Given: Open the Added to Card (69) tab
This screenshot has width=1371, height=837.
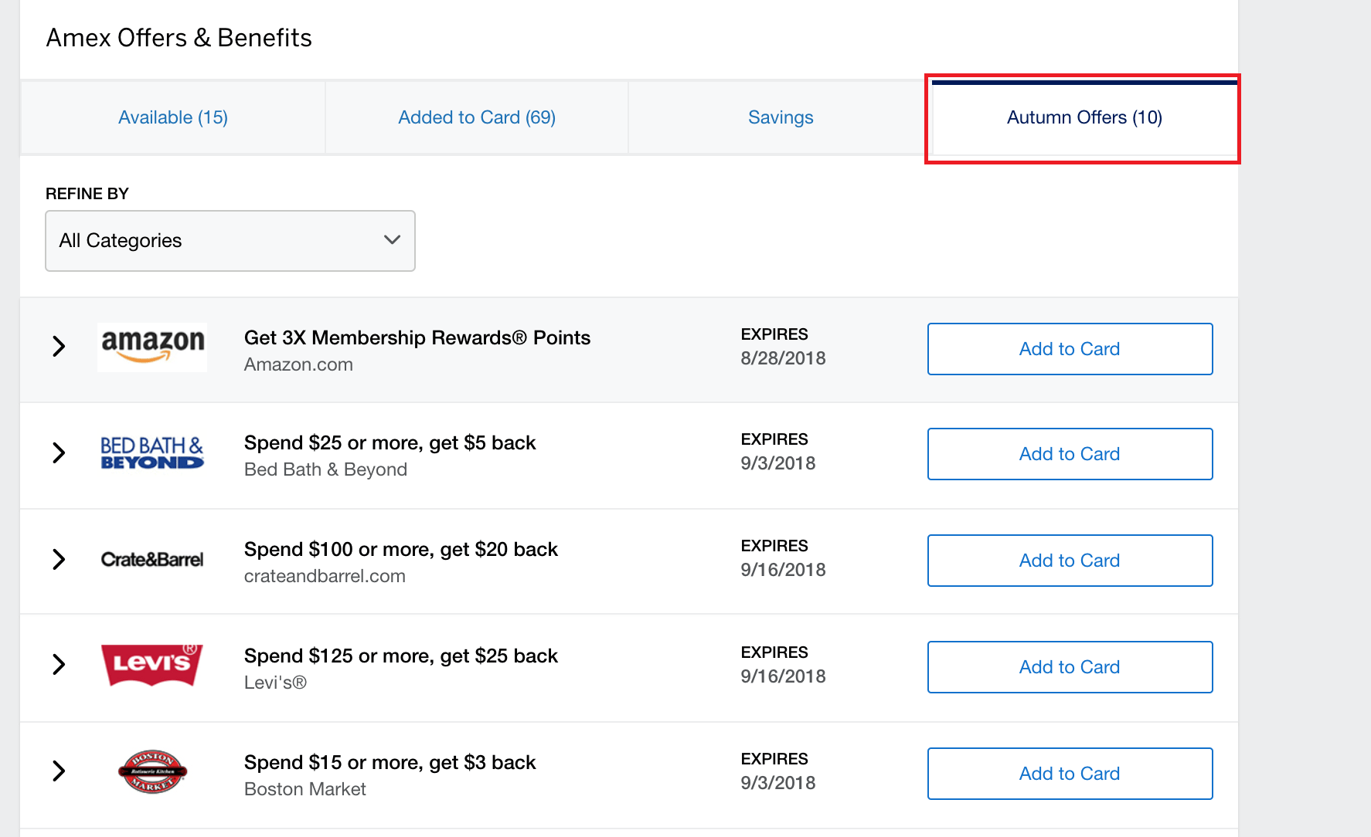Looking at the screenshot, I should coord(477,117).
